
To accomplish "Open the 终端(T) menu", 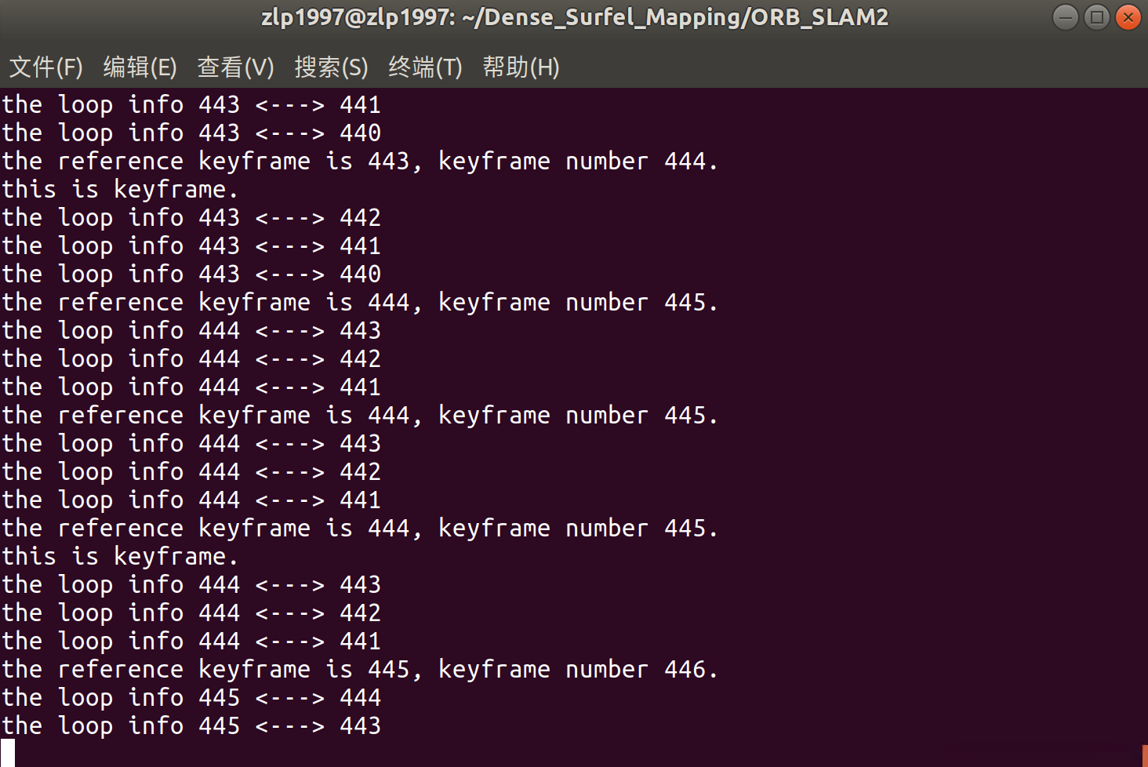I will [x=425, y=67].
